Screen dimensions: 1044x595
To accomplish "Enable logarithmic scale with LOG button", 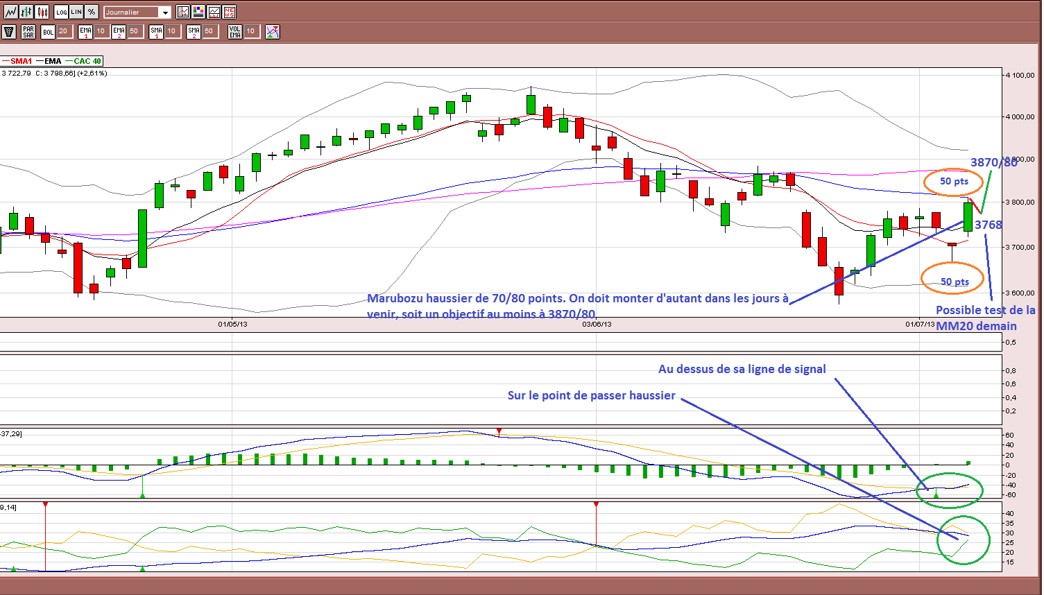I will tap(61, 12).
